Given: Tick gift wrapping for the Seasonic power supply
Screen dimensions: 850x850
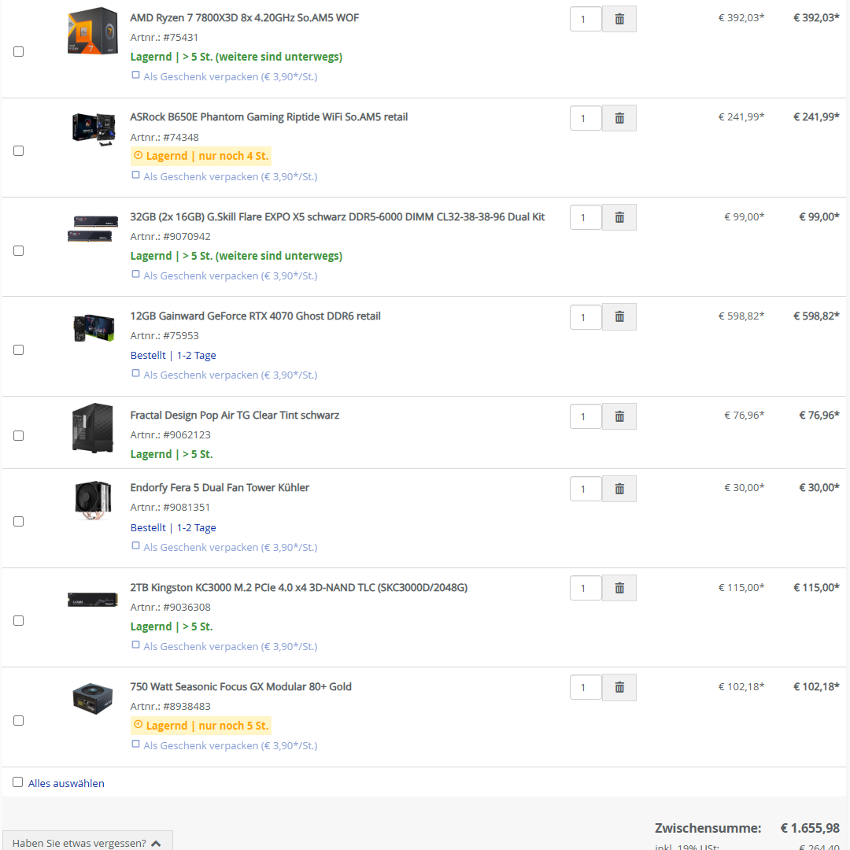Looking at the screenshot, I should (x=135, y=743).
